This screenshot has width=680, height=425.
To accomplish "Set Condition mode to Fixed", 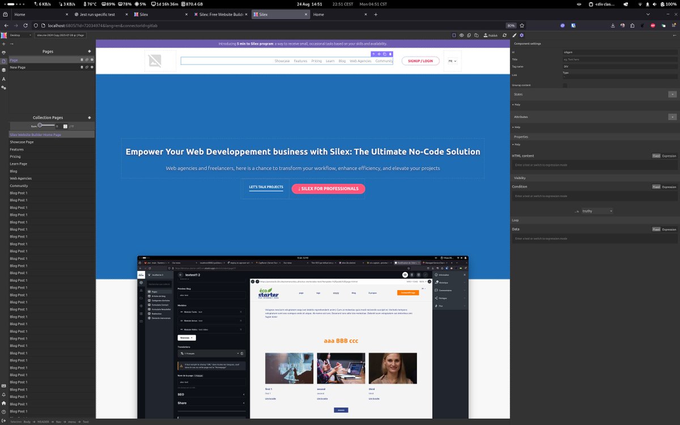I will [656, 186].
